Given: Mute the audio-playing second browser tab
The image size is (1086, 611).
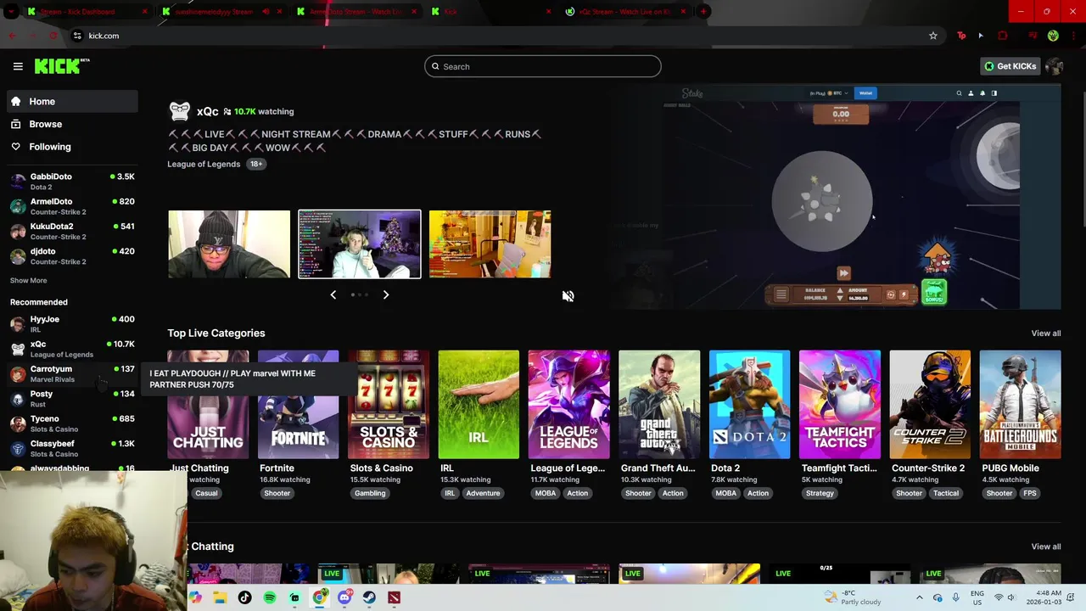Looking at the screenshot, I should tap(266, 12).
